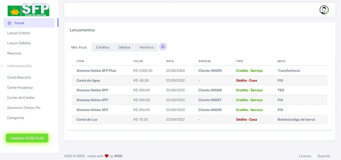Open Conta Bancária settings
341x160 pixels.
(x=19, y=77)
